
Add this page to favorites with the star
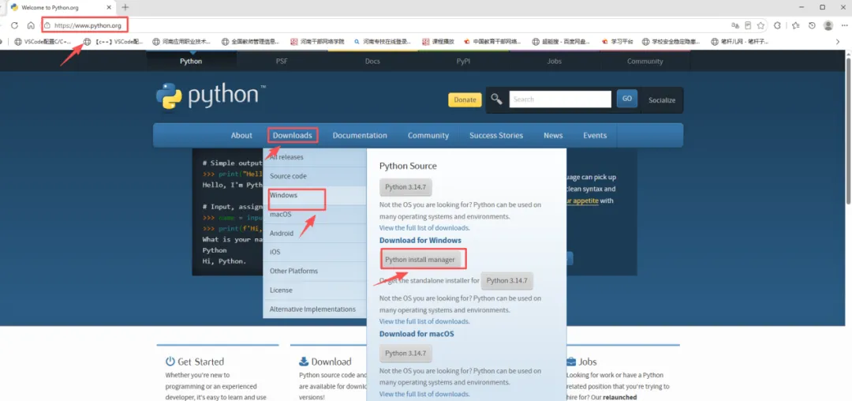point(760,25)
